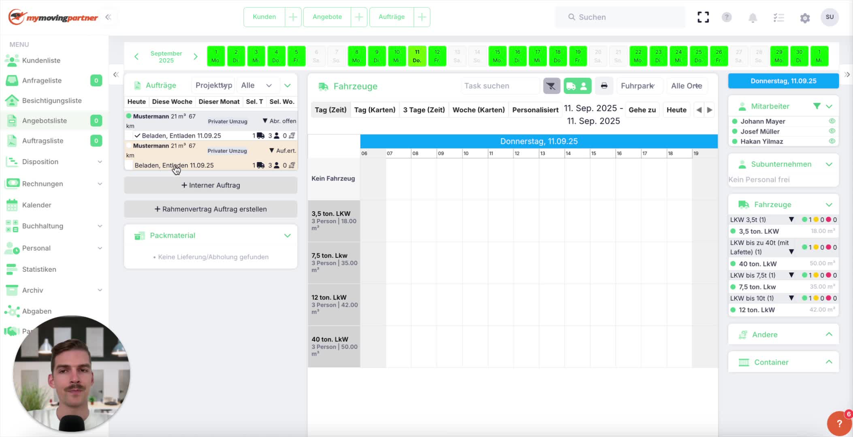This screenshot has height=437, width=853.
Task: Switch to Tag (Karten) view
Action: 375,110
